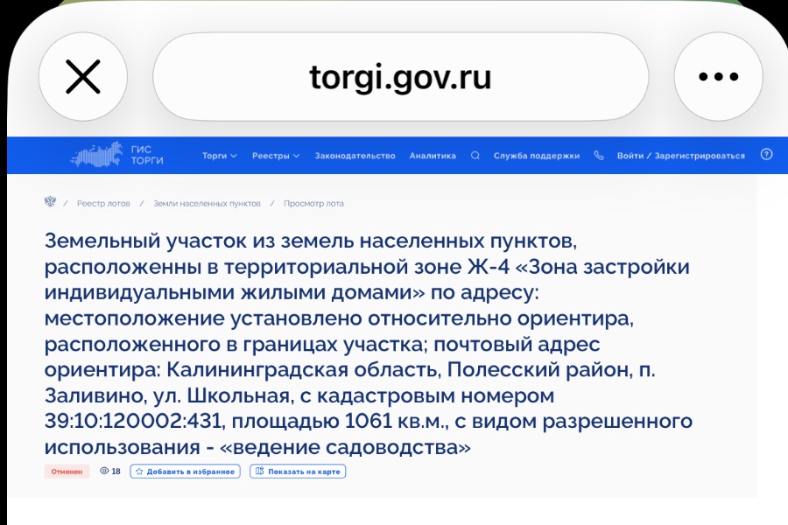Tap the torgi.gov.ru address bar
Screen dimensions: 788x525
pos(400,76)
